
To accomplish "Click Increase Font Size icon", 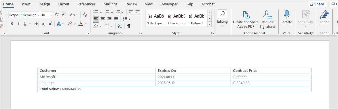I will click(57, 15).
